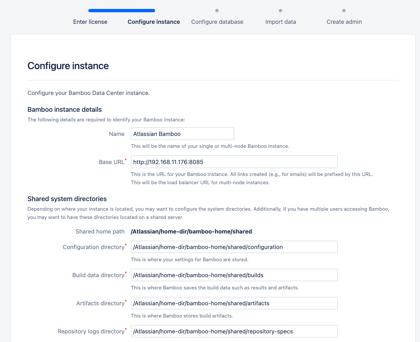Click the Repository logs directory label
This screenshot has width=420, height=342.
click(91, 331)
